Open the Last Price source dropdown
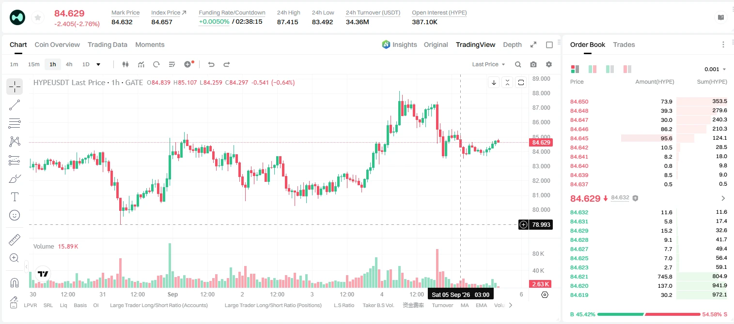 point(489,64)
